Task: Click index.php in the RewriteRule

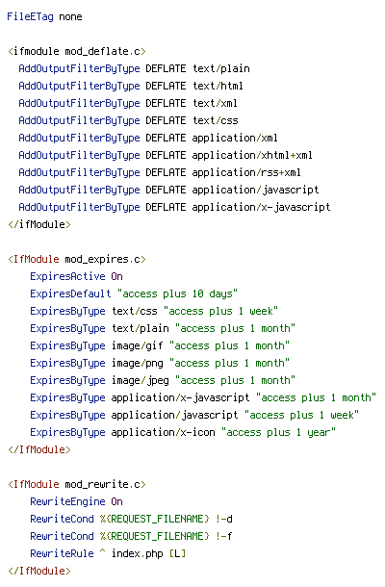Action: (x=137, y=553)
